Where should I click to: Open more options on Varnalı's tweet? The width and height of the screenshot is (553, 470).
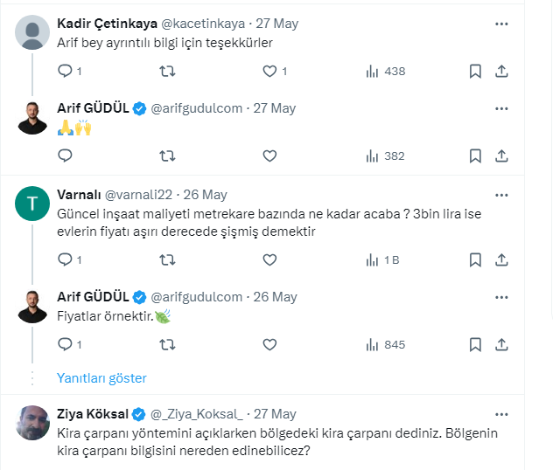click(x=501, y=195)
